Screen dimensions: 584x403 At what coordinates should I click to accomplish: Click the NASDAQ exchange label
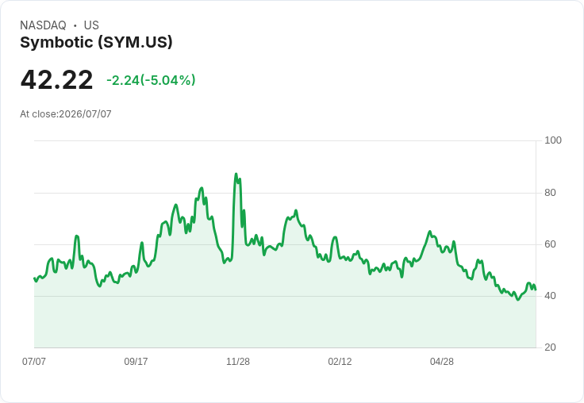(43, 25)
